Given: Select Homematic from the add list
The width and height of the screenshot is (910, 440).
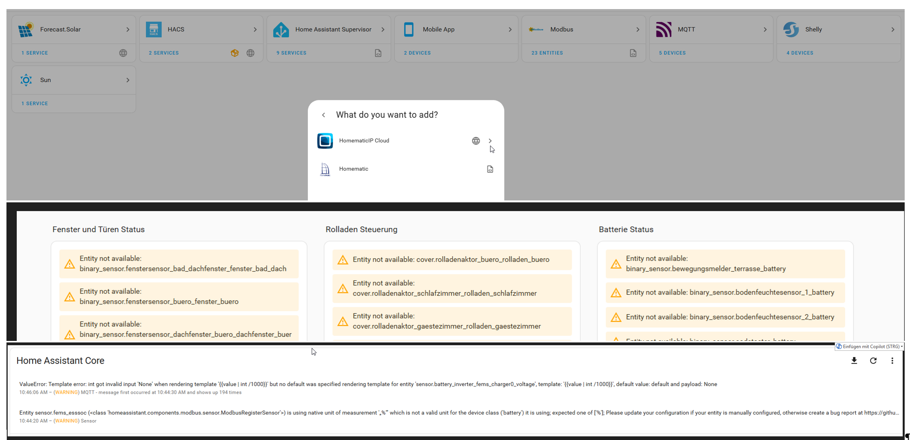Looking at the screenshot, I should point(353,169).
